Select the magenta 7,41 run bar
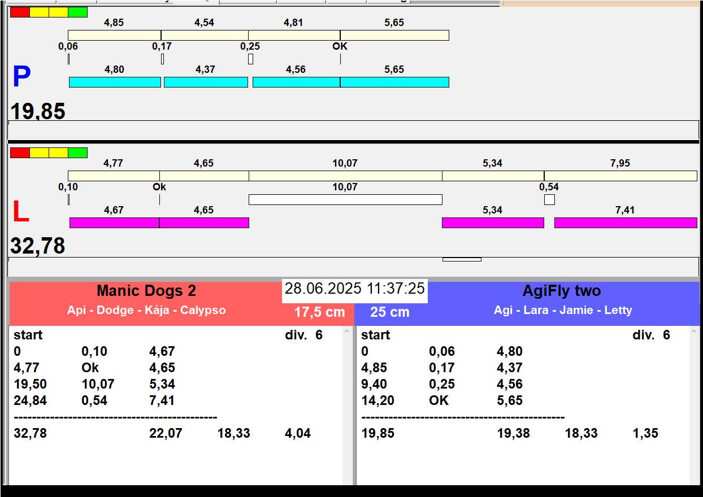Image resolution: width=703 pixels, height=497 pixels. (625, 223)
